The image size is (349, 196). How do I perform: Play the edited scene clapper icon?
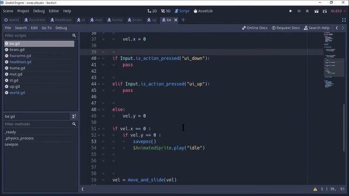(x=316, y=11)
